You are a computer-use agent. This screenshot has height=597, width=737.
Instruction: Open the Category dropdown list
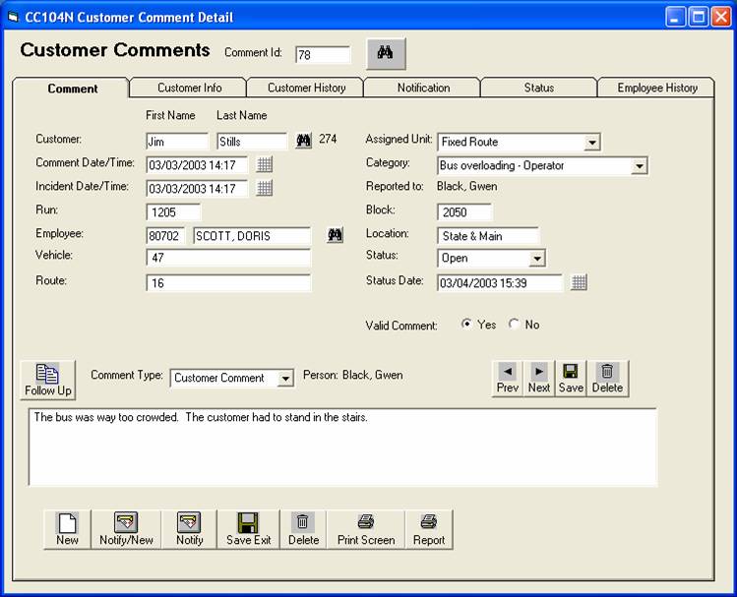(639, 166)
